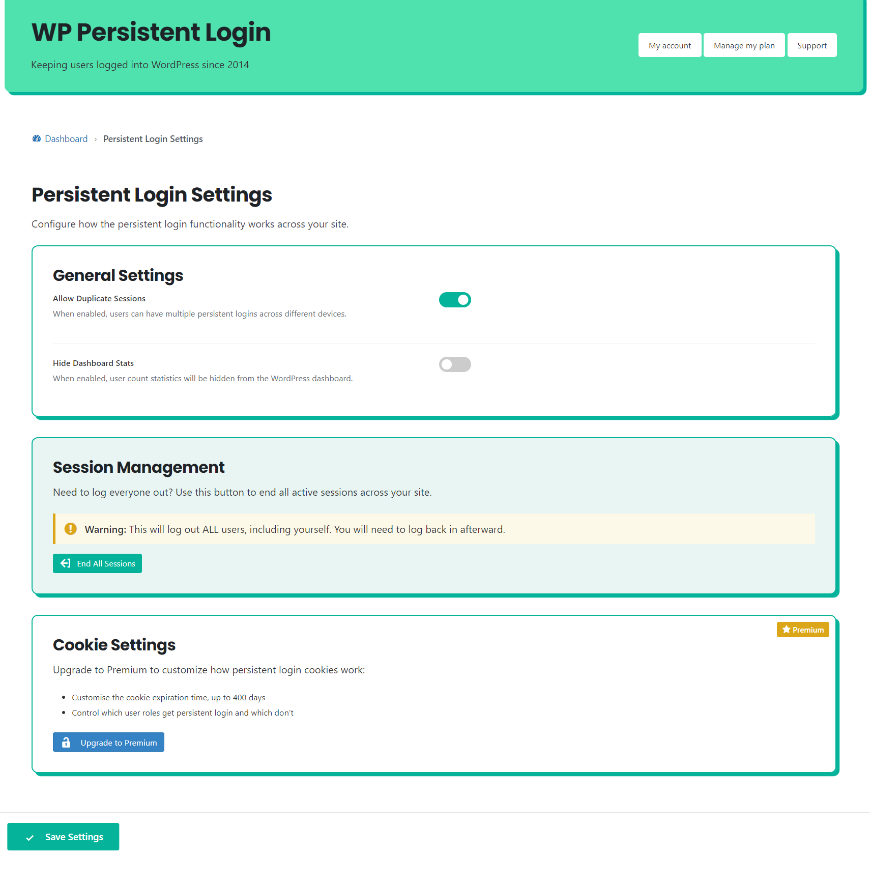
Task: Click the star icon on the Premium badge
Action: tap(787, 629)
